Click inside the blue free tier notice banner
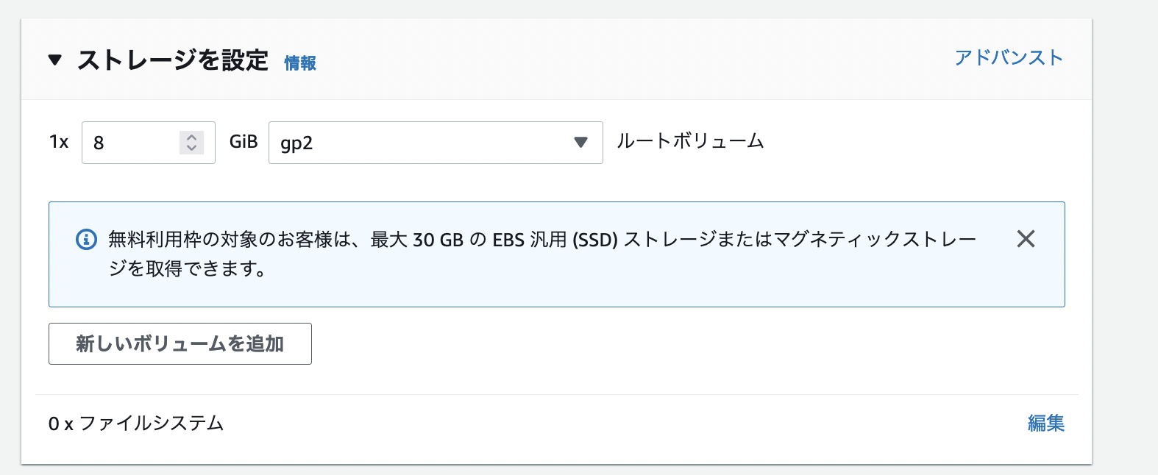1158x475 pixels. 515,254
